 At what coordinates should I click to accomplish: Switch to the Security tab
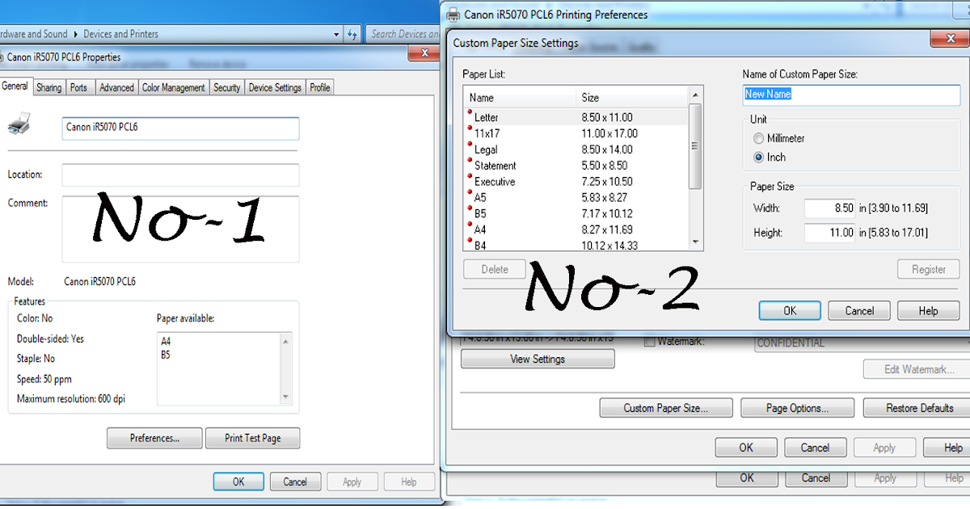click(x=226, y=87)
